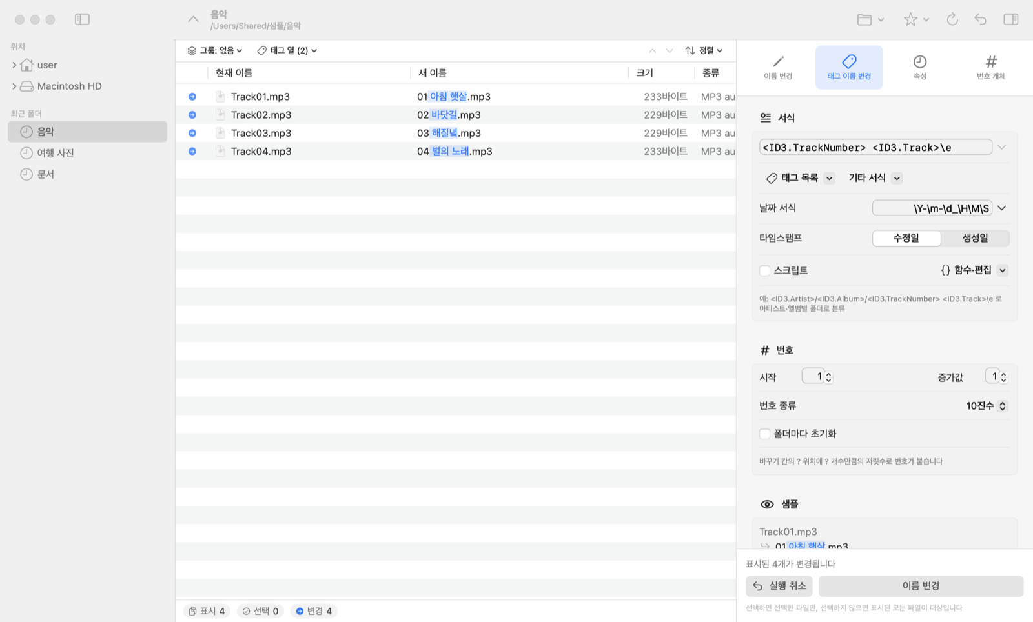
Task: Enable the 폴더마다 초기화 checkbox
Action: click(765, 434)
